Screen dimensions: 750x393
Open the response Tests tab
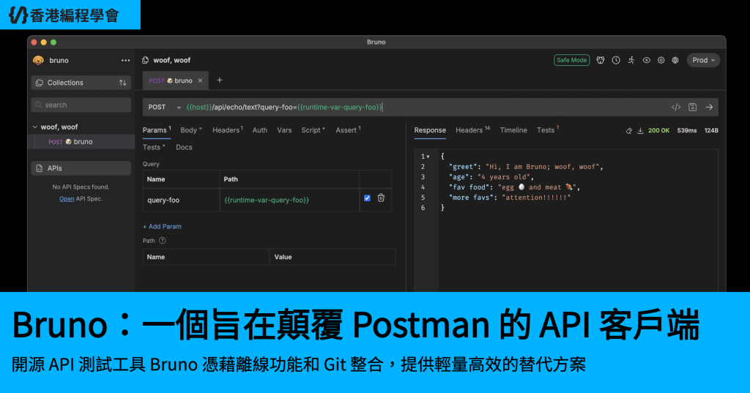(548, 130)
